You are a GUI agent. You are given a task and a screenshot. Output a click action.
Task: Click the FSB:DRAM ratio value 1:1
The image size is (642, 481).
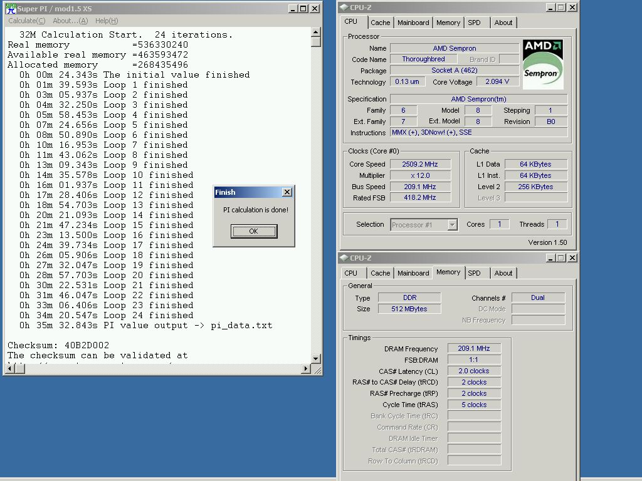click(474, 359)
